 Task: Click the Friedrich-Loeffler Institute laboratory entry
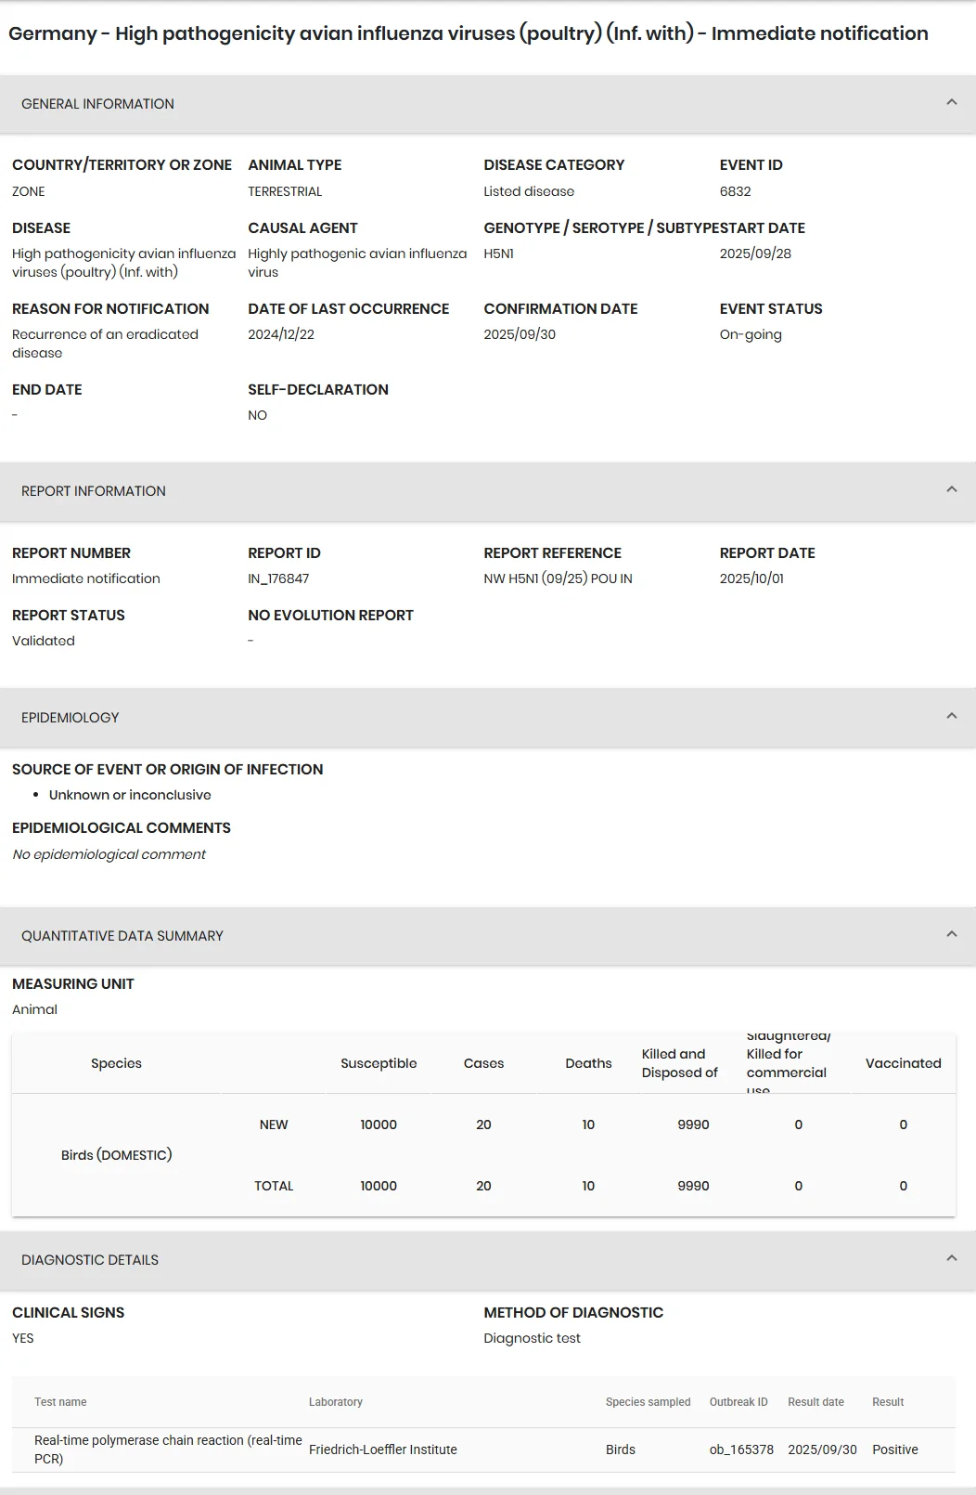coord(383,1449)
